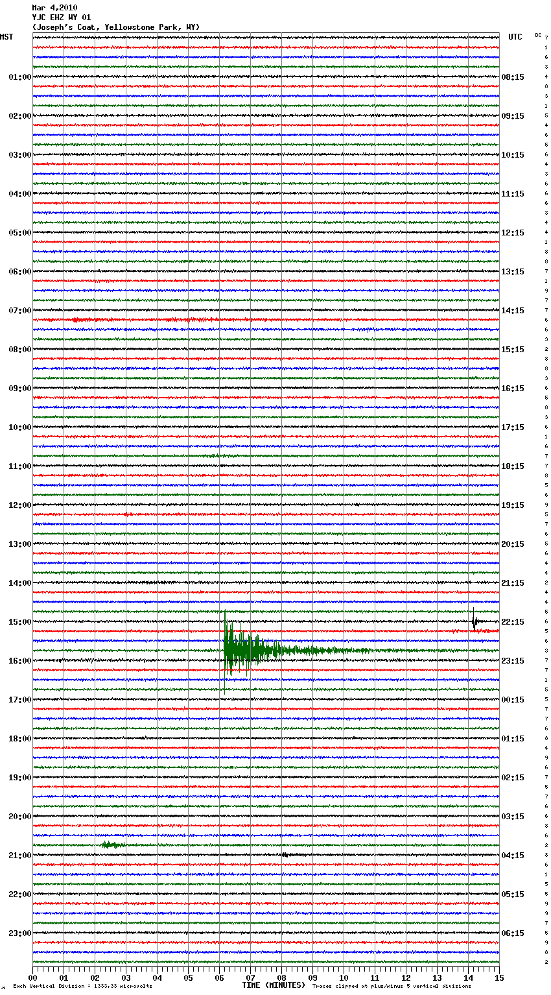Click the UTC timezone label
Image resolution: width=551 pixels, height=995 pixels.
click(515, 37)
